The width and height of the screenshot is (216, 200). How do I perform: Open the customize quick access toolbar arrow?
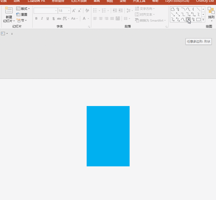(x=12, y=34)
